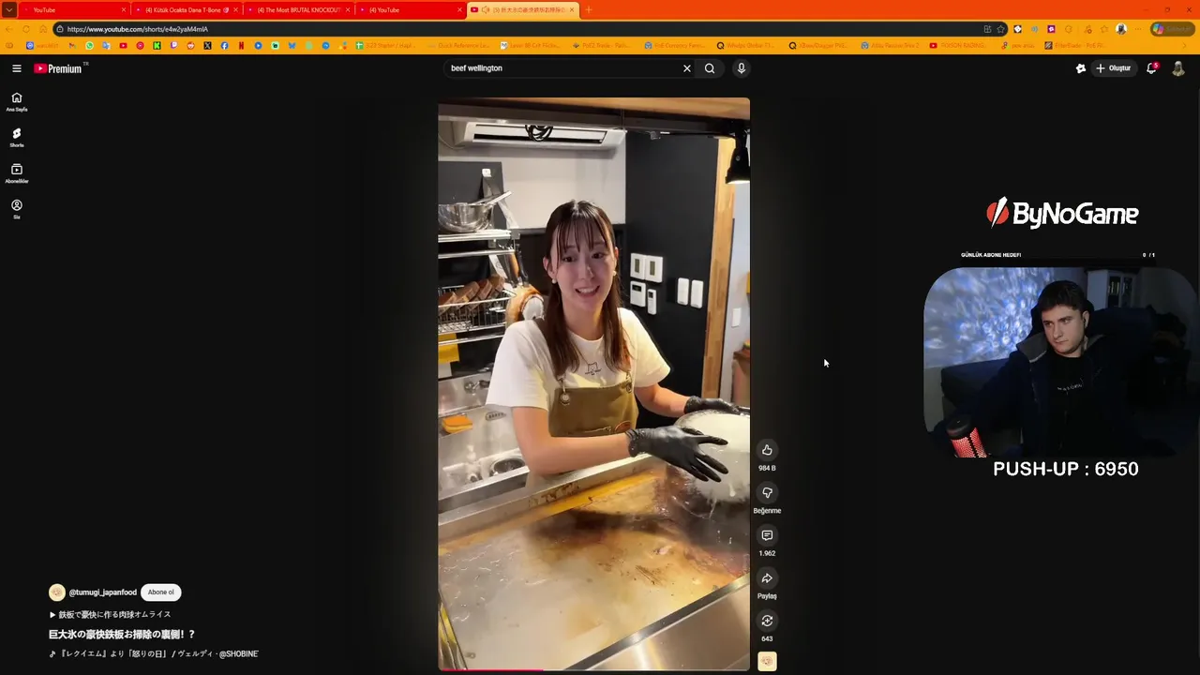Remix this Short (643)
Screen dimensions: 1200x675
click(x=767, y=621)
